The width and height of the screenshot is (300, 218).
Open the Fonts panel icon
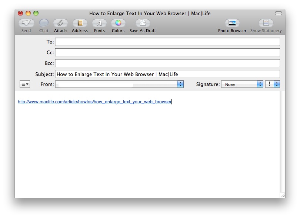pos(99,23)
